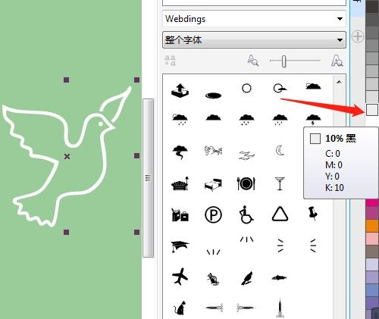Select the bed glyph
Image resolution: width=379 pixels, height=319 pixels.
[x=213, y=185]
